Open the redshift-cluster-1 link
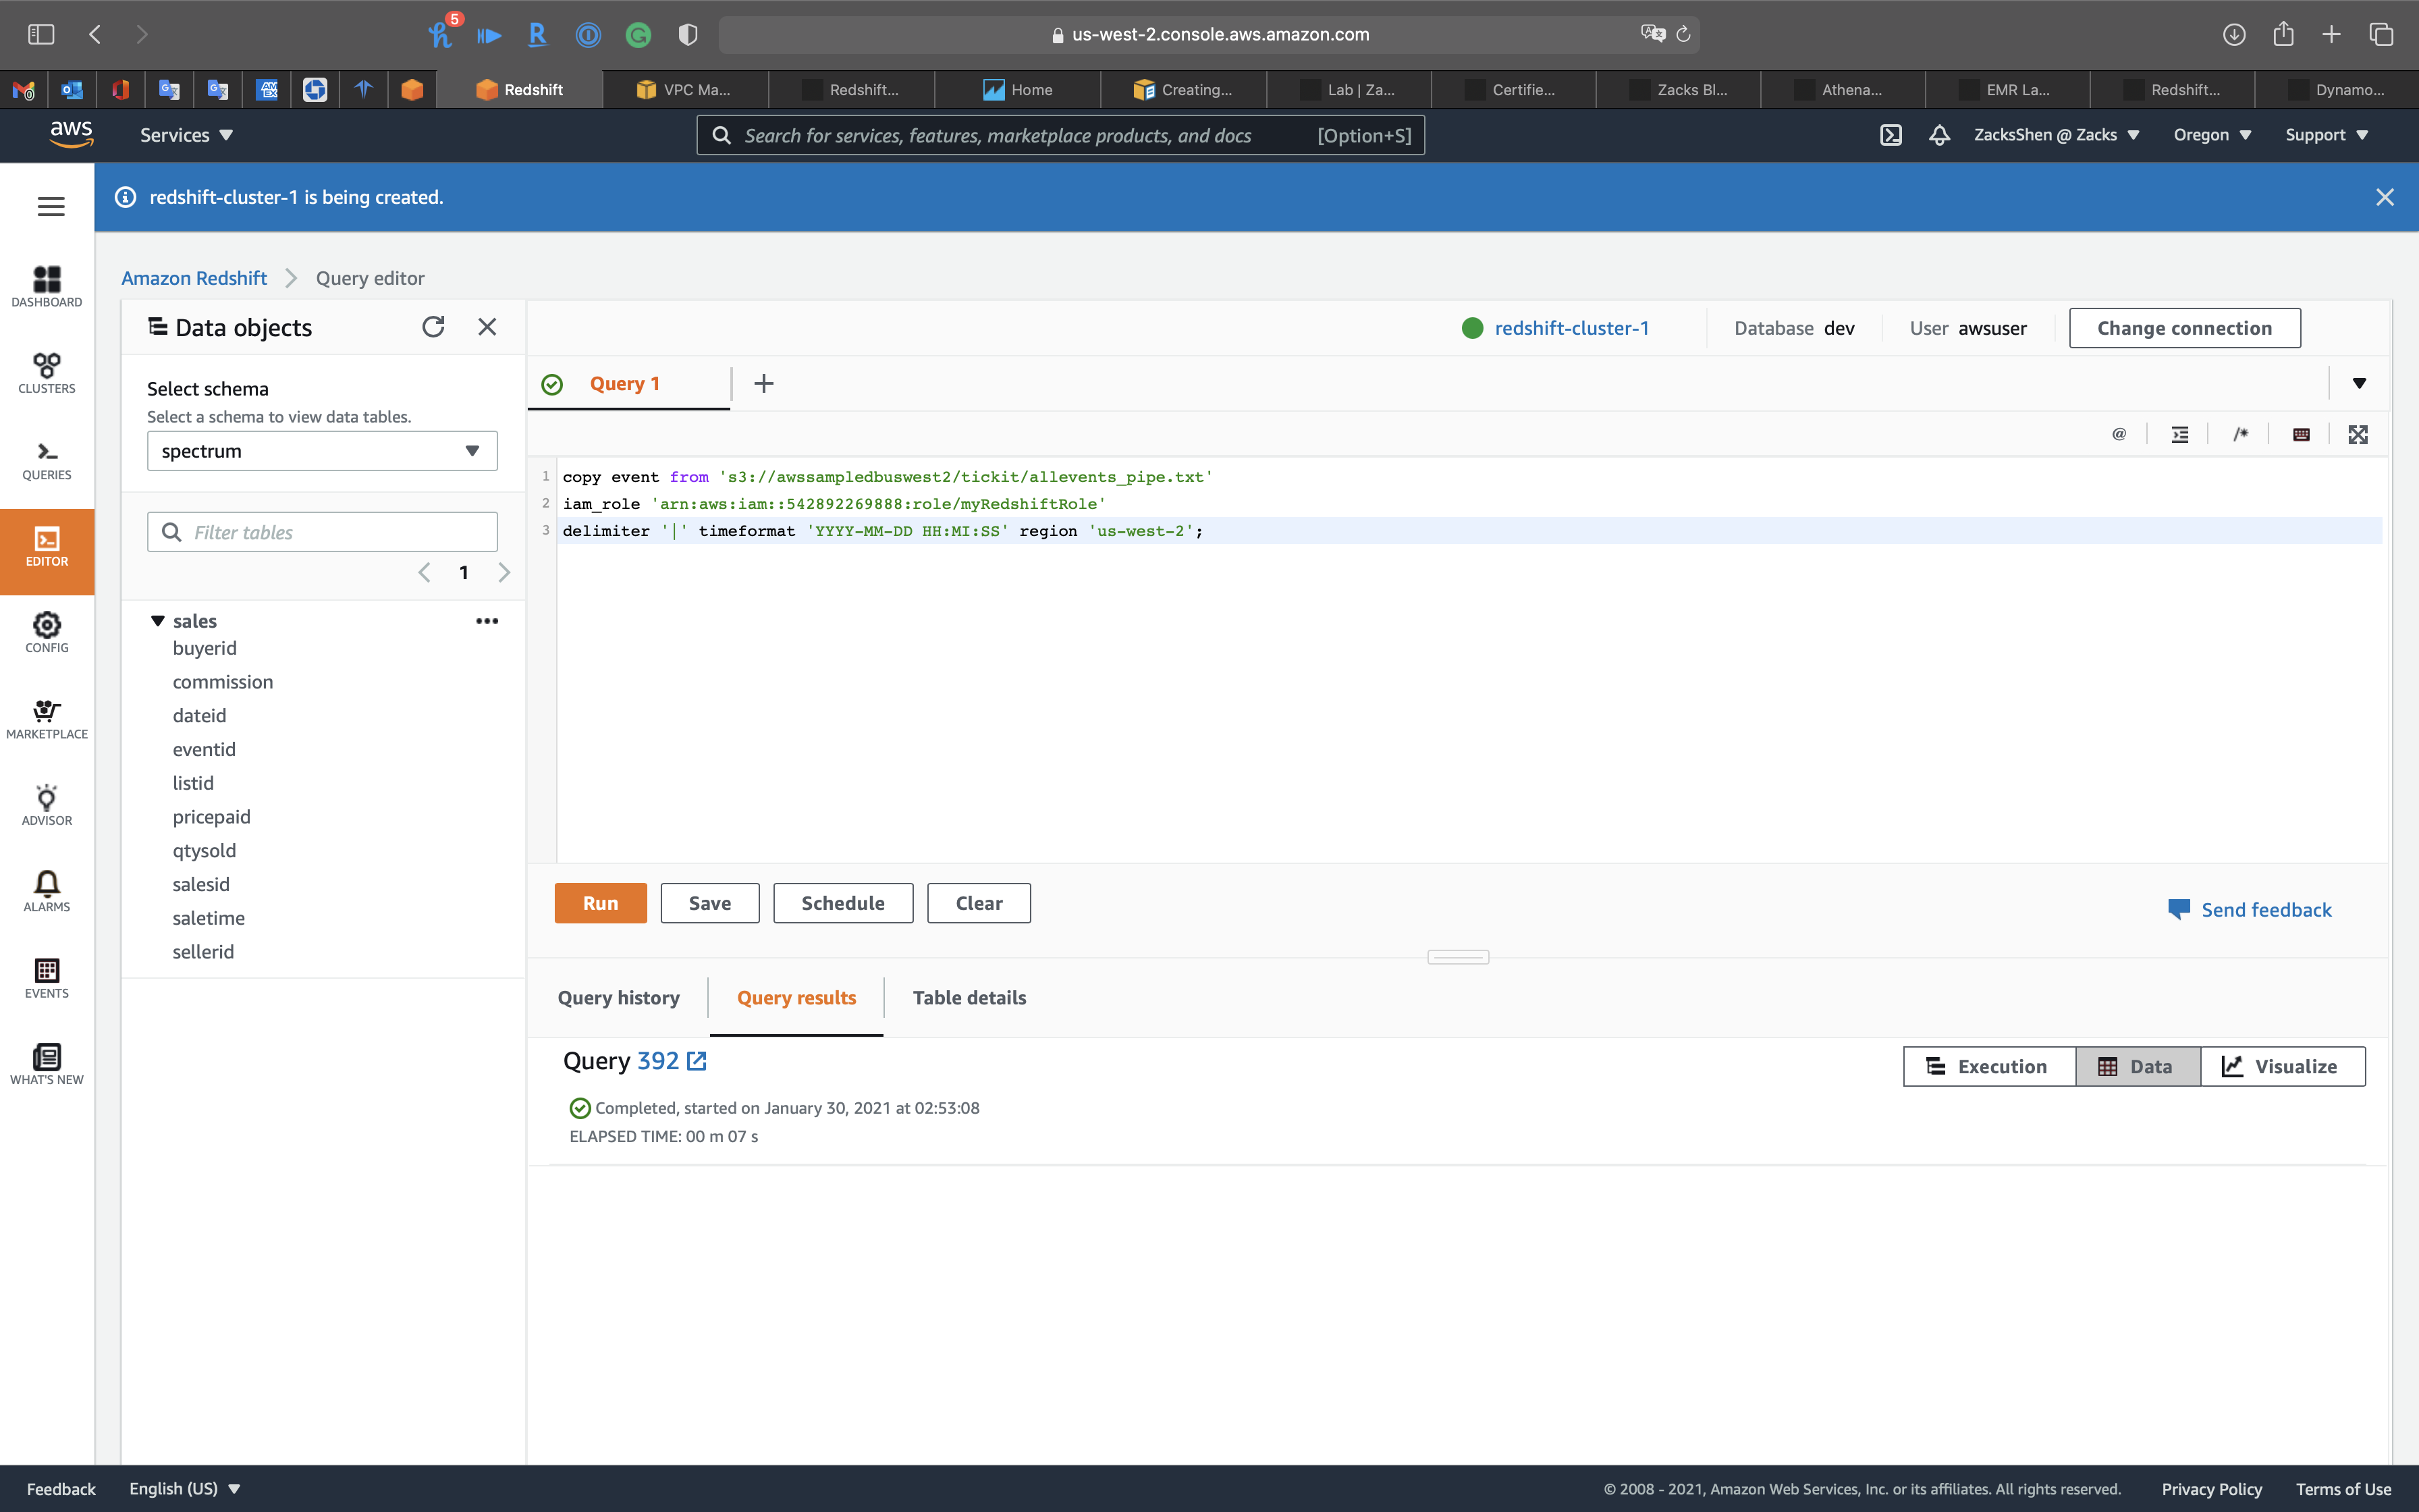2419x1512 pixels. (1571, 328)
